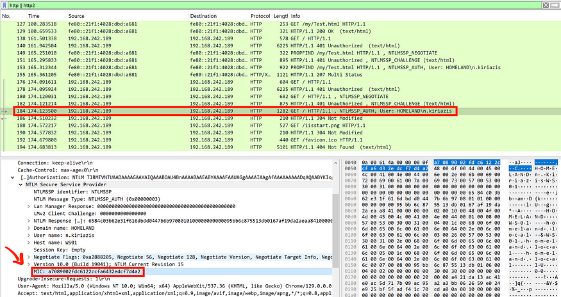The image size is (561, 297).
Task: Expand the Host name: WS01 field
Action: click(x=29, y=243)
